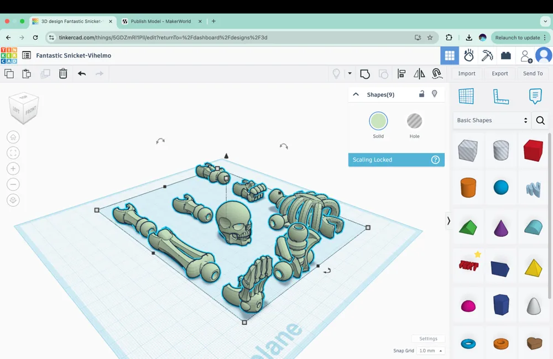Image resolution: width=553 pixels, height=359 pixels.
Task: Select the 3D design Fantastic Snicket tab
Action: 72,21
